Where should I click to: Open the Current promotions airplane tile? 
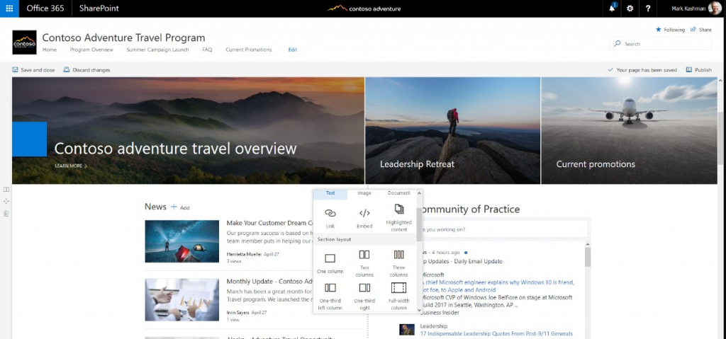tap(630, 130)
